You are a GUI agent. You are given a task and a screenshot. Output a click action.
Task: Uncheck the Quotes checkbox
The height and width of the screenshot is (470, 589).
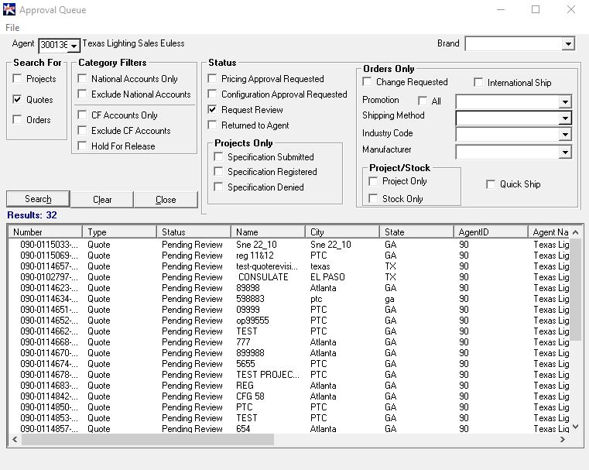[17, 100]
